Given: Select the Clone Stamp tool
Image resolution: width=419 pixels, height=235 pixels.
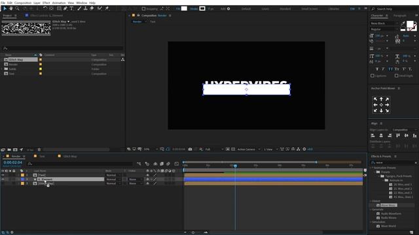Looking at the screenshot, I should 86,8.
